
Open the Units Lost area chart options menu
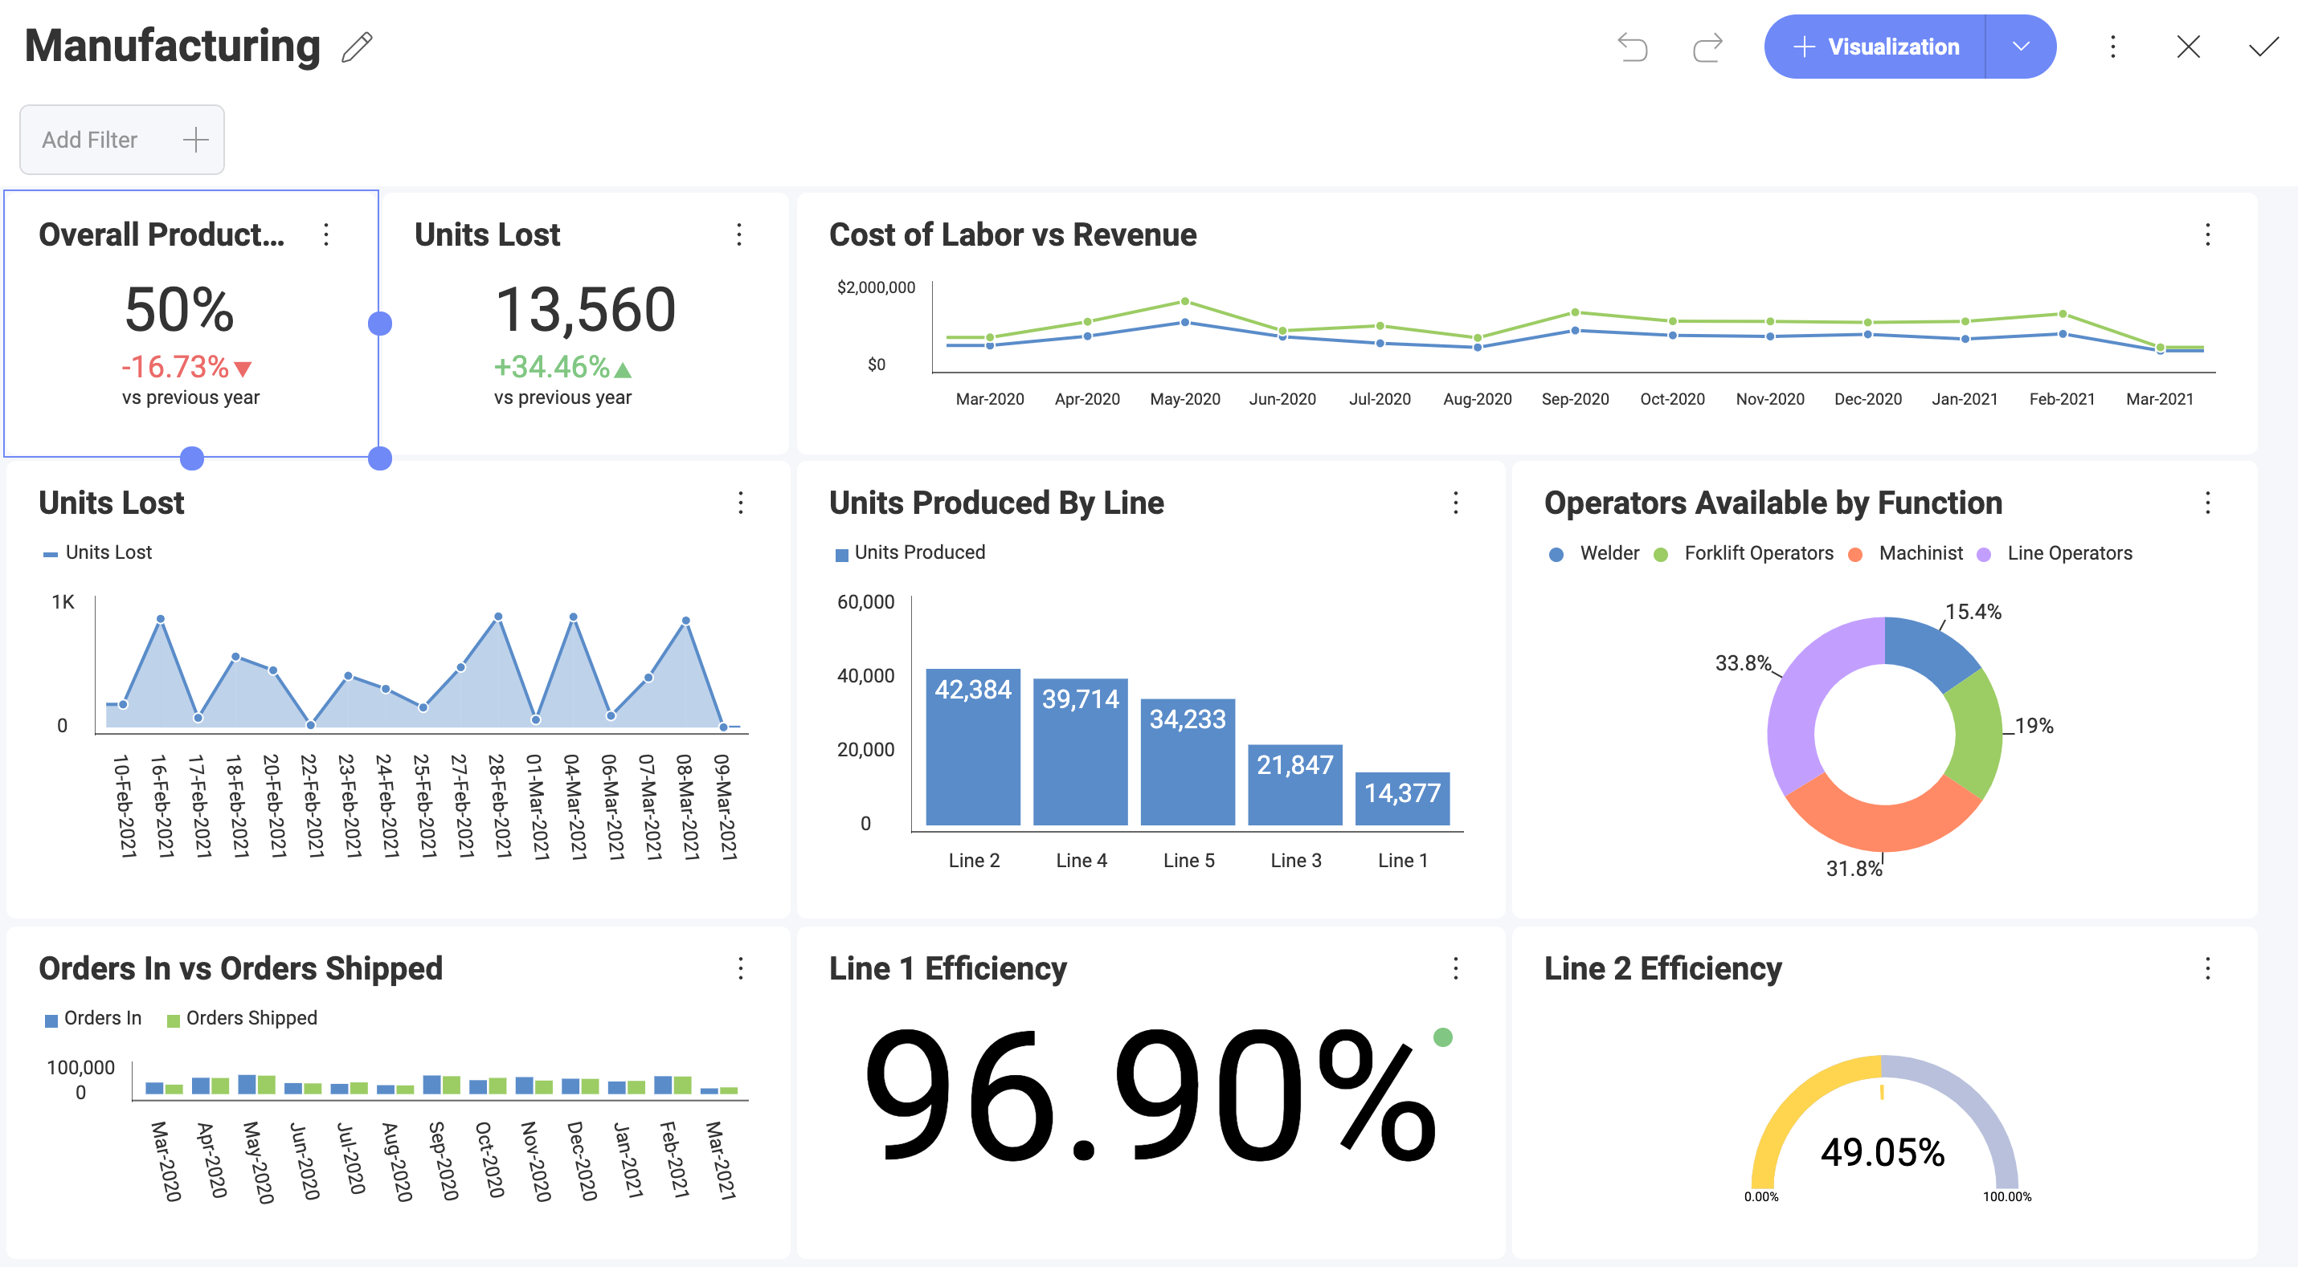(x=741, y=503)
